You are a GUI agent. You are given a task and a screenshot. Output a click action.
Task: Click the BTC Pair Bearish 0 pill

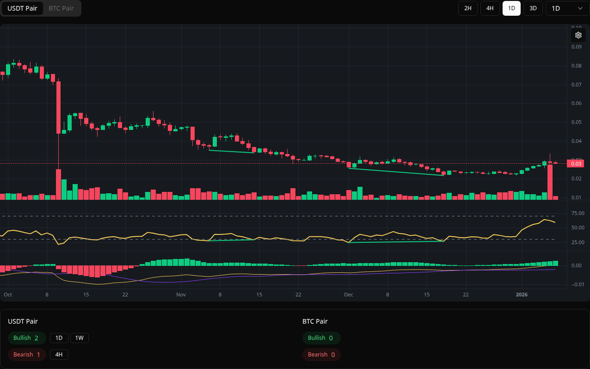tap(321, 354)
